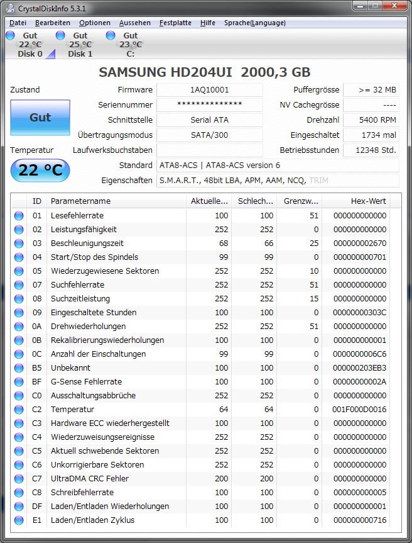Open the Optionen menu
Screen dimensions: 412x543
[95, 23]
